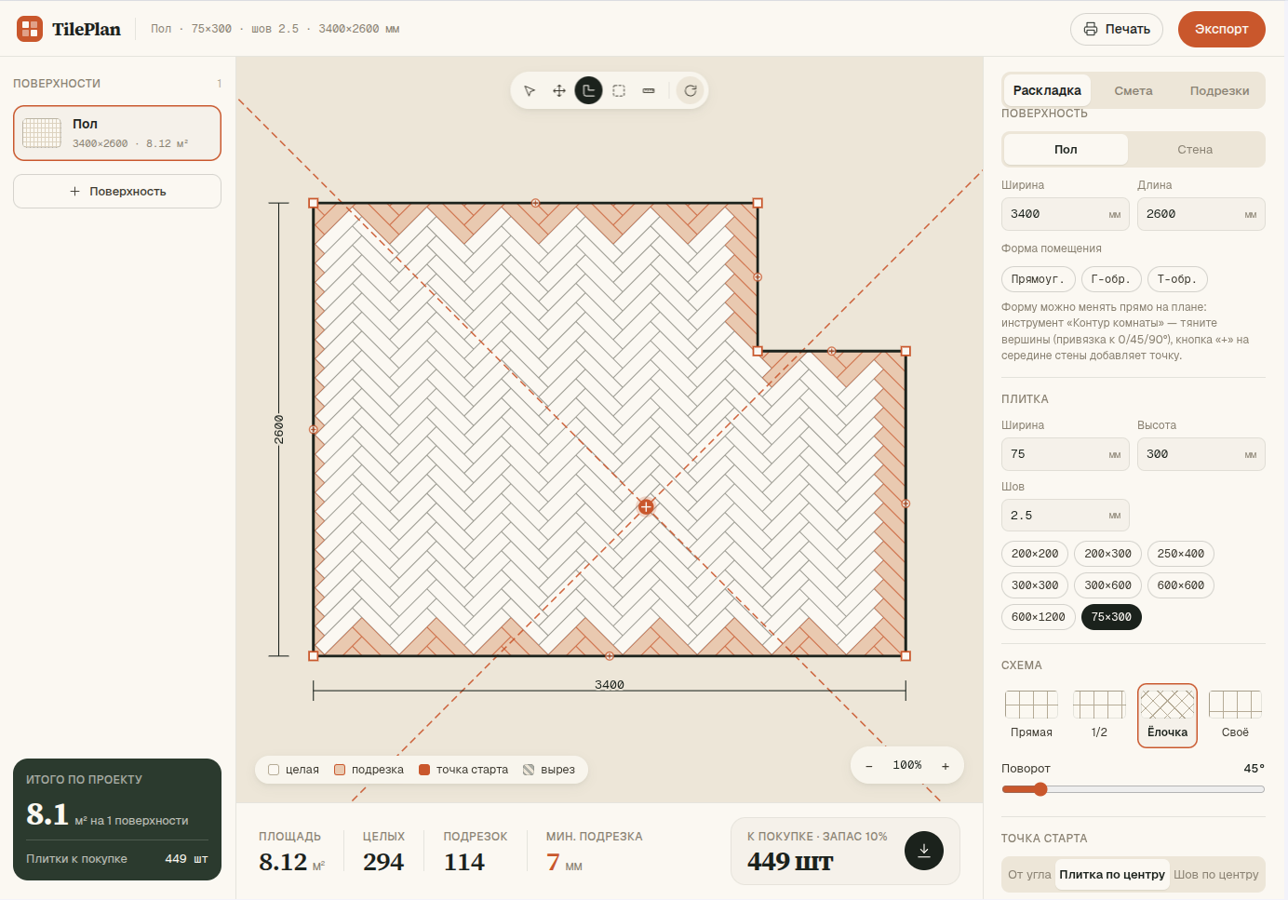Select the dashed cutout rectangle tool
Screen dimensions: 1288x900
(619, 90)
